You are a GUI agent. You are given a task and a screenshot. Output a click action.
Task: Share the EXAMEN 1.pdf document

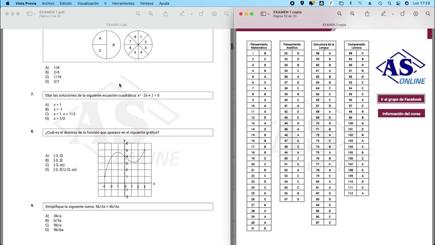166,14
